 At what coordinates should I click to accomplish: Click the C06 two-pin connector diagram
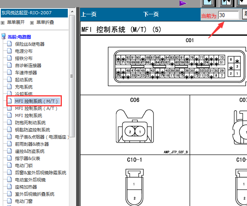[x=135, y=126]
